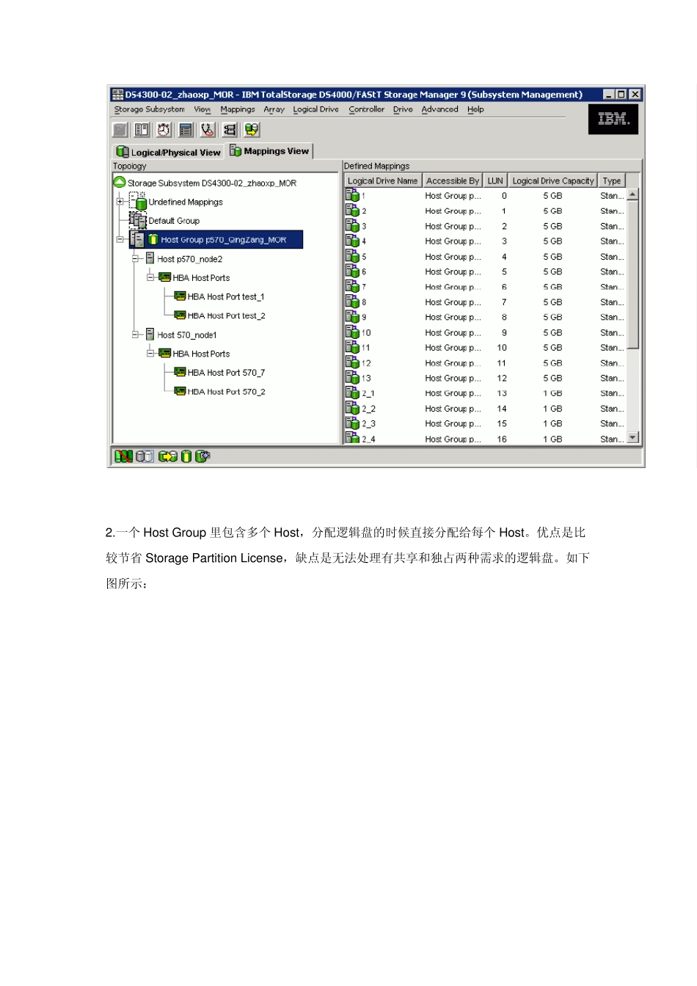Click the mappings list scroll down arrow
This screenshot has height=986, width=697.
pos(633,437)
